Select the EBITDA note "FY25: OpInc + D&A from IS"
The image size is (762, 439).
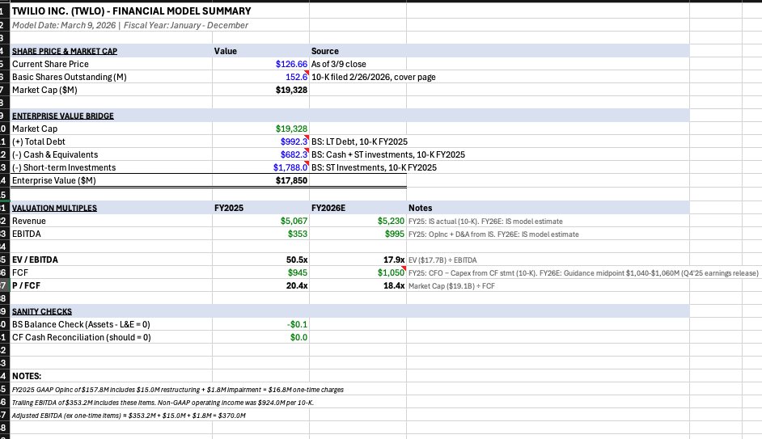493,234
